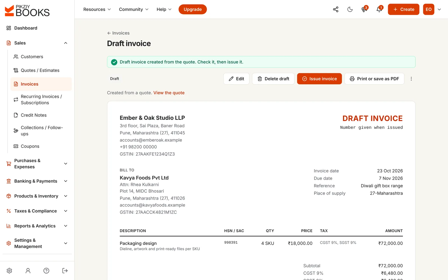Open help question-mark icon at sidebar bottom
This screenshot has height=280, width=448.
(x=46, y=270)
